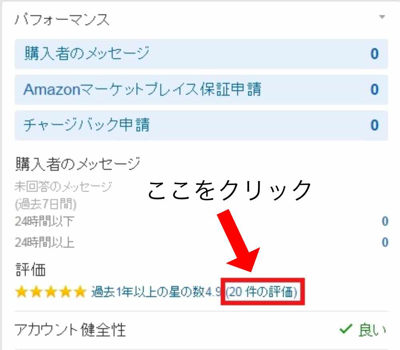This screenshot has height=350, width=400.
Task: Collapse the パフォーマンス panel dropdown arrow
Action: tap(382, 17)
